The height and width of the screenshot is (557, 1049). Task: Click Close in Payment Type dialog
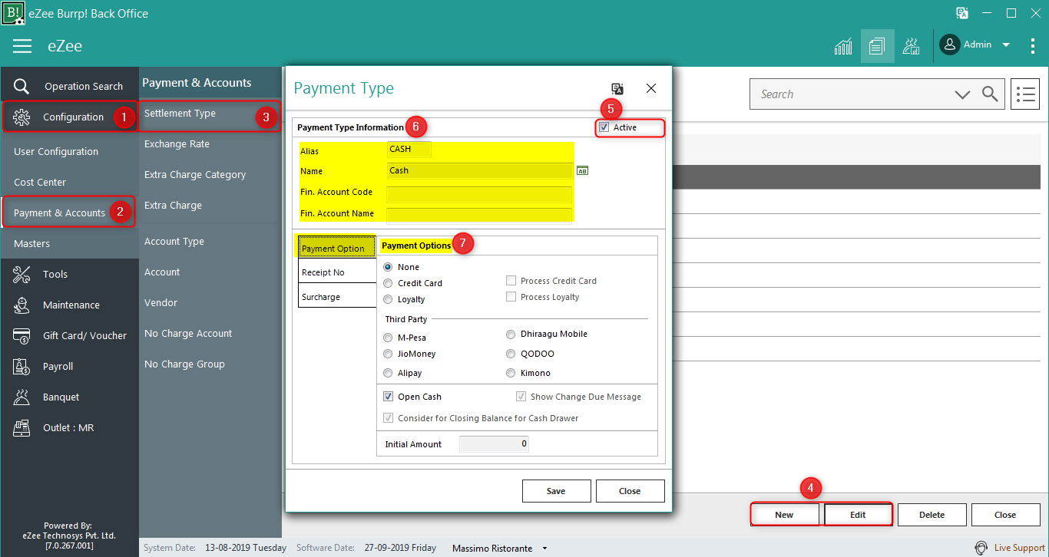630,491
